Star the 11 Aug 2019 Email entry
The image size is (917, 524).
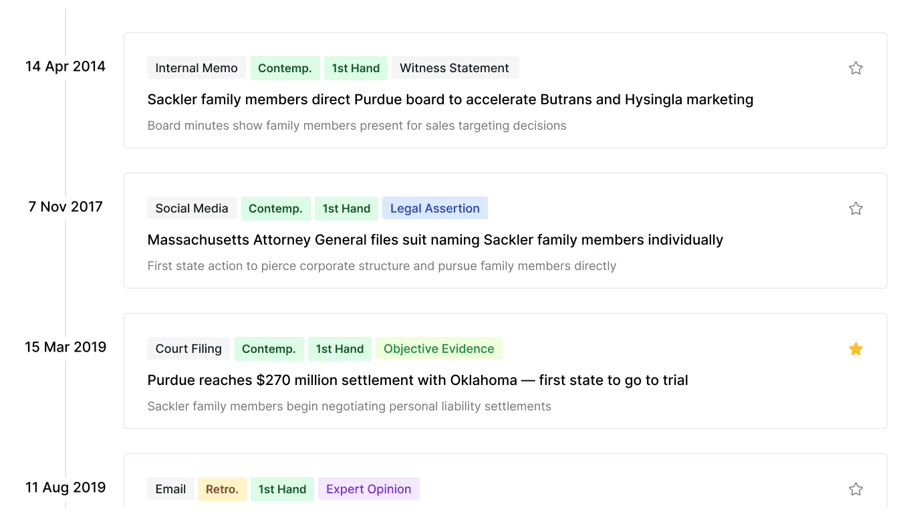click(x=856, y=489)
